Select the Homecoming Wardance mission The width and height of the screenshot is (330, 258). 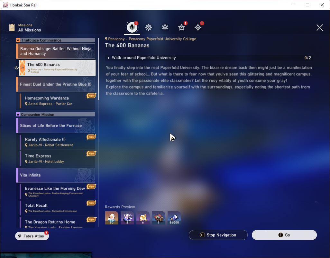pyautogui.click(x=57, y=101)
